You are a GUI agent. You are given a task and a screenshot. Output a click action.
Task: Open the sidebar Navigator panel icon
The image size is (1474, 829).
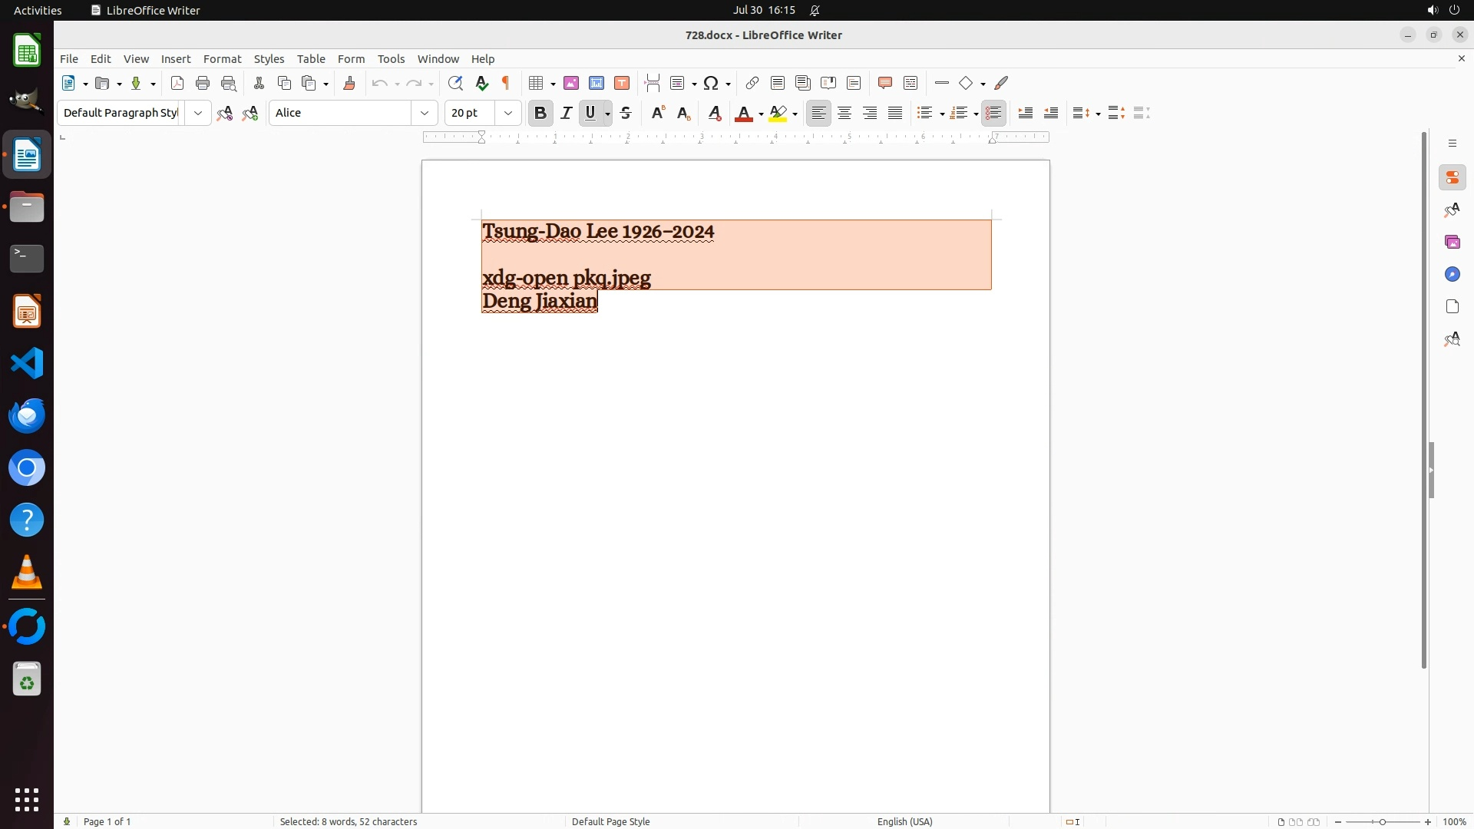(1452, 274)
